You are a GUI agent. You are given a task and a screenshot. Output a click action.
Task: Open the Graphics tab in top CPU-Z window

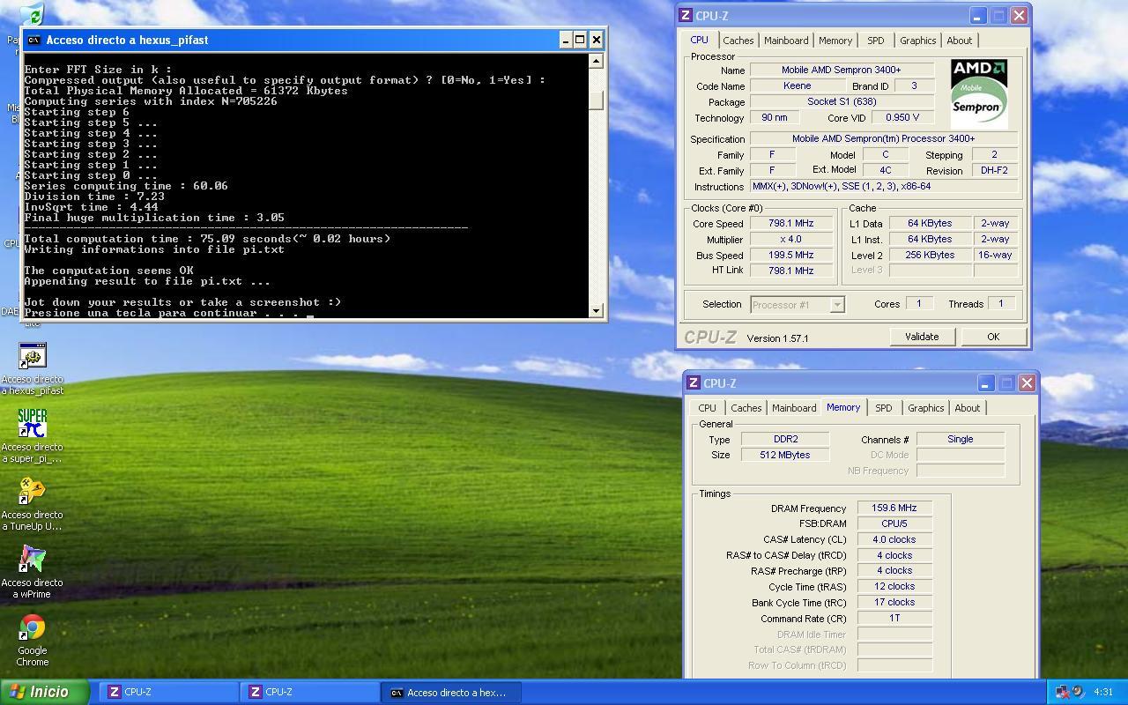pyautogui.click(x=917, y=41)
